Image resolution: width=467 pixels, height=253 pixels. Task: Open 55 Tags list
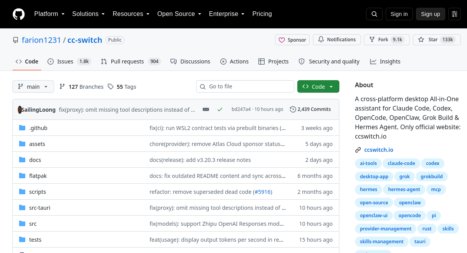[122, 87]
